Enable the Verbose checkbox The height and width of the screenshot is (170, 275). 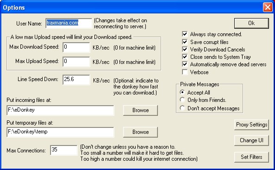[185, 72]
